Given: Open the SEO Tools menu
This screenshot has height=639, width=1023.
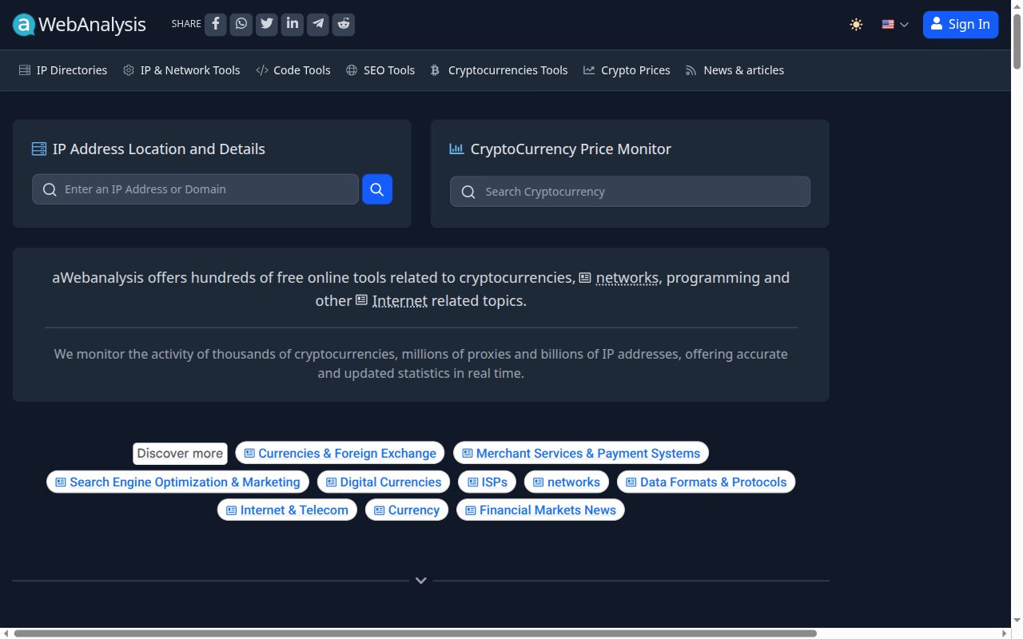Looking at the screenshot, I should 380,70.
